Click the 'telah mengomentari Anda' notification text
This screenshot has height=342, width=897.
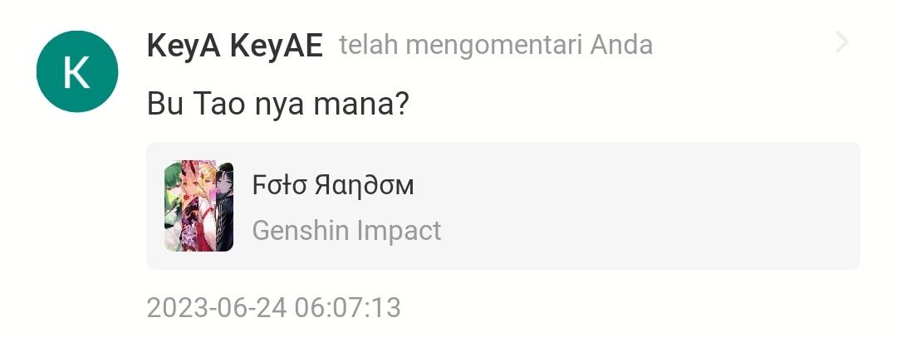tap(496, 45)
